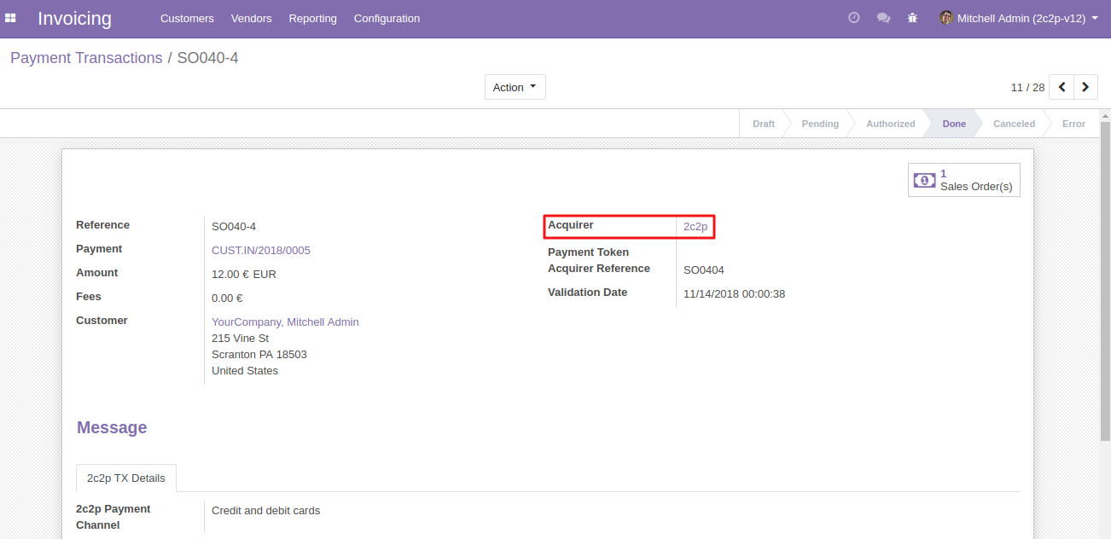The width and height of the screenshot is (1111, 539).
Task: Click the vertical page scrollbar
Action: [1105, 281]
